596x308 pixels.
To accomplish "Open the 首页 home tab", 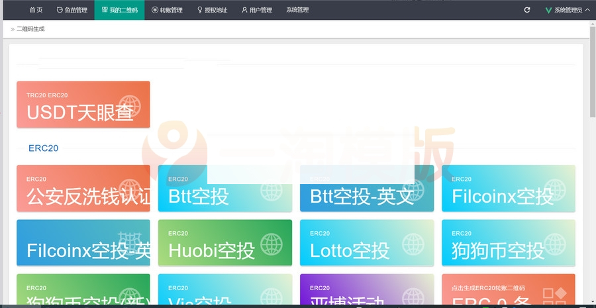I will click(36, 10).
